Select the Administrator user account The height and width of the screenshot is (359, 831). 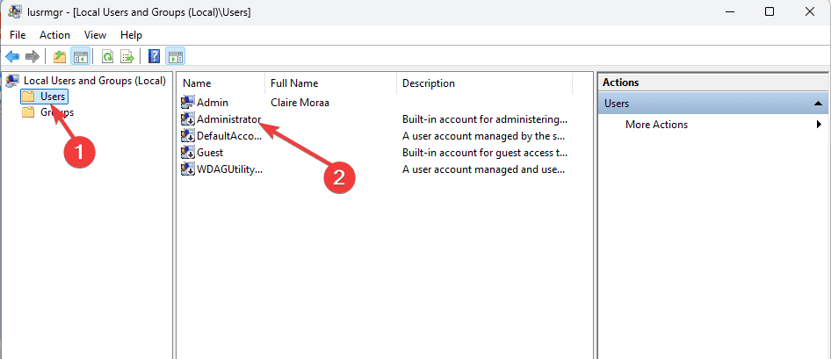point(227,119)
